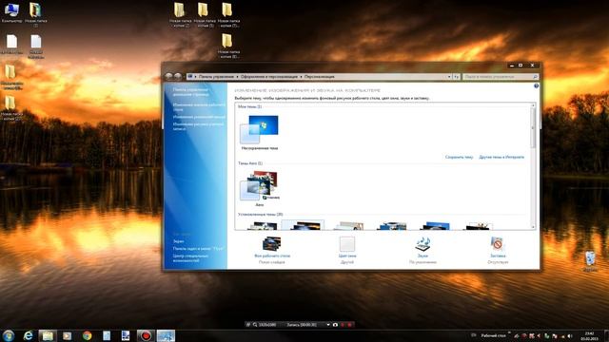Select the highlighted second installed theme thumbnail

(x=303, y=225)
